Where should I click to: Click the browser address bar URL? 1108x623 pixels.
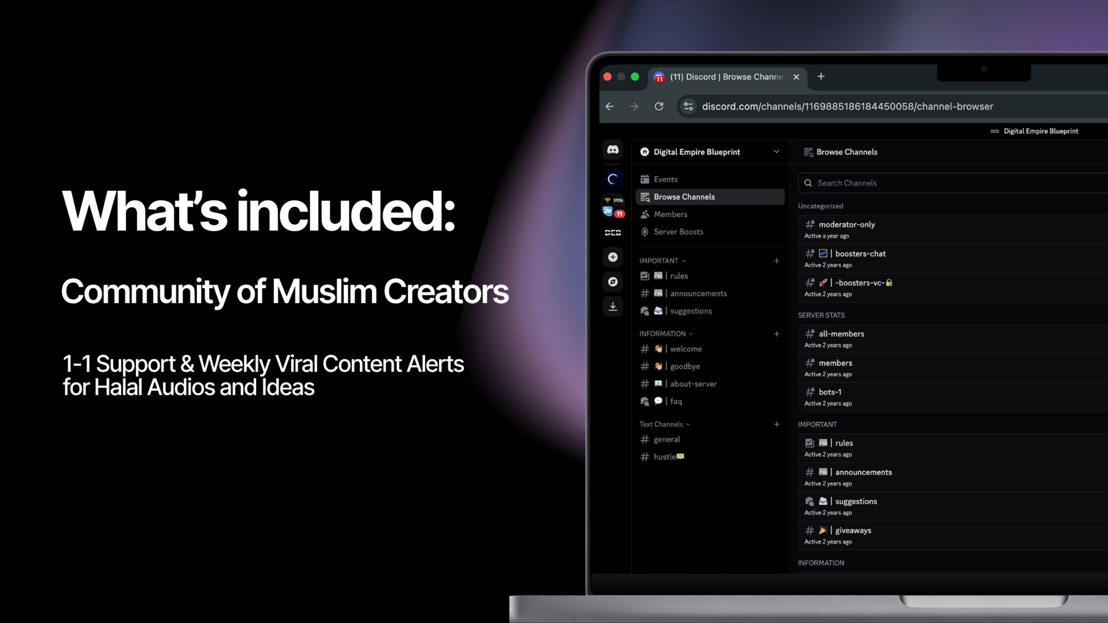pyautogui.click(x=847, y=106)
